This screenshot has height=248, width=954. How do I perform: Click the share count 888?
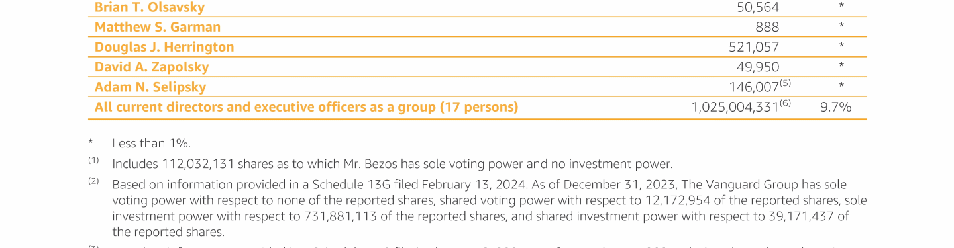[x=767, y=27]
